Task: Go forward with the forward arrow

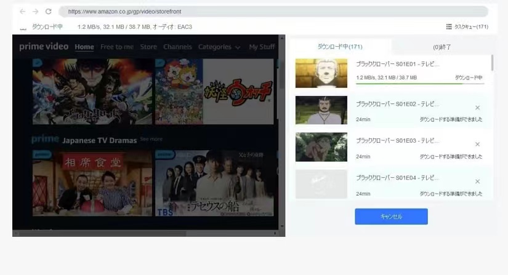Action: pyautogui.click(x=35, y=12)
